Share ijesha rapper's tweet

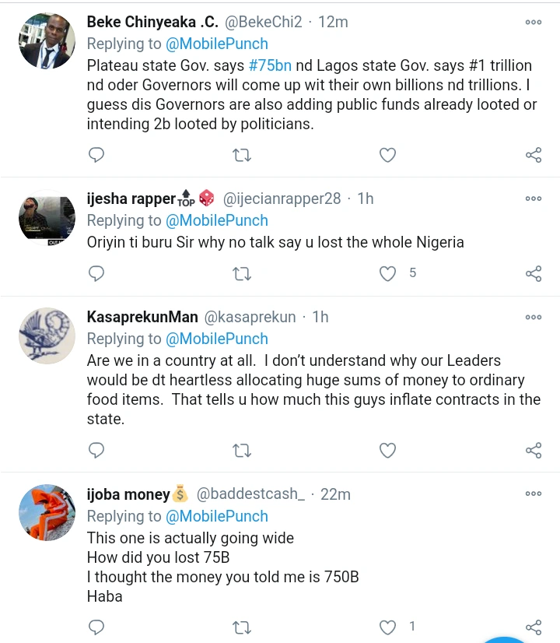pyautogui.click(x=534, y=273)
